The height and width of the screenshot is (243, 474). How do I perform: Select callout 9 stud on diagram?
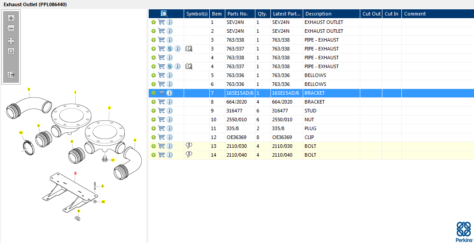103,186
